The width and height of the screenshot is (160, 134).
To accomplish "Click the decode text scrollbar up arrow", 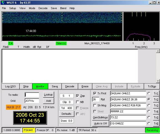I will pyautogui.click(x=158, y=51).
